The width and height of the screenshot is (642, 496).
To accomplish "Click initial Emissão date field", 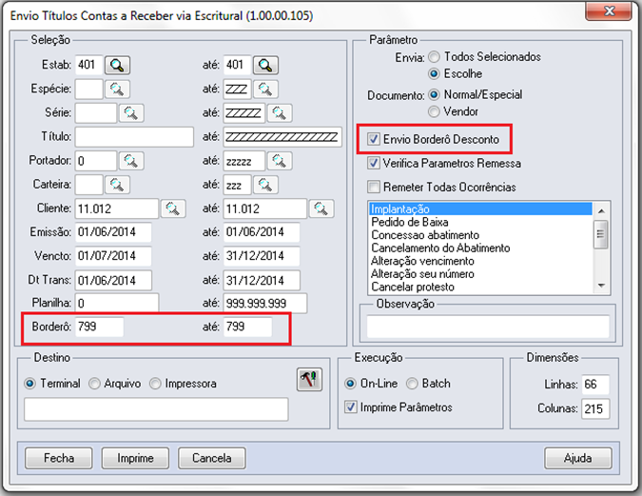I will (x=113, y=232).
